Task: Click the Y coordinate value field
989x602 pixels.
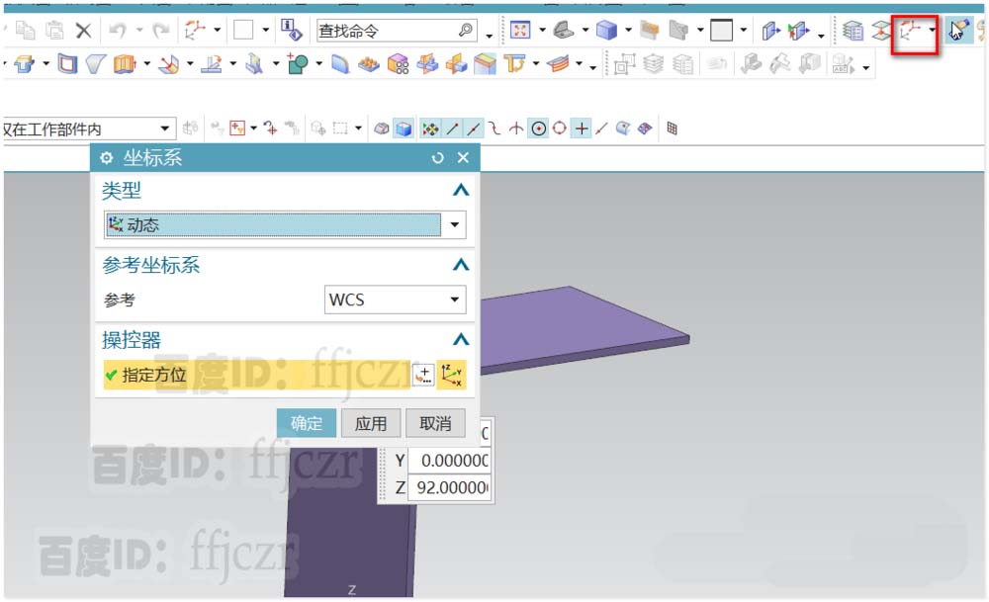Action: coord(448,461)
